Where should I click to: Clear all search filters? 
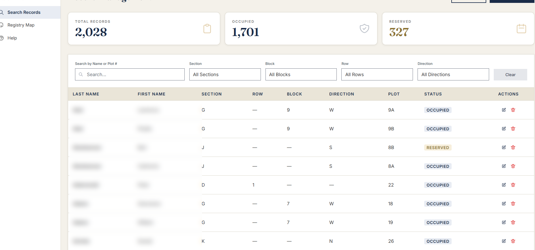pyautogui.click(x=510, y=75)
